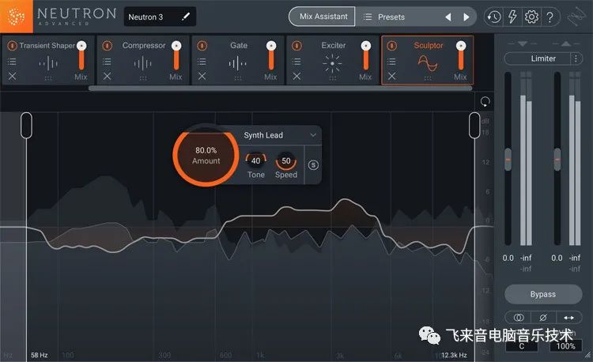Select the Exciter module tab

coord(333,60)
